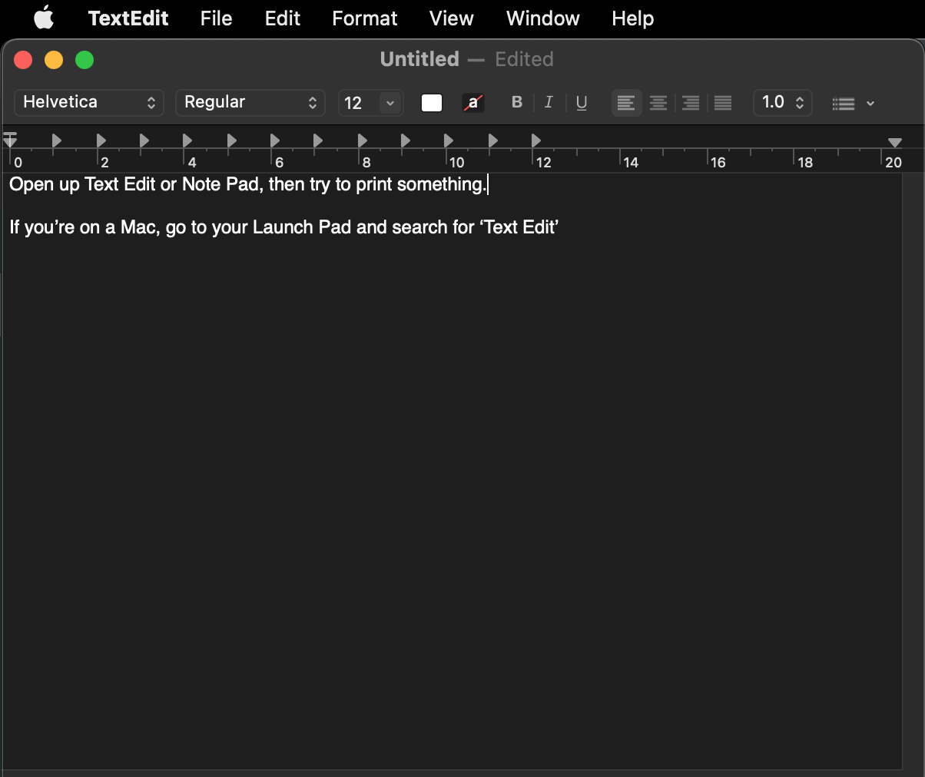Open the 1.0 line spacing dropdown

pyautogui.click(x=783, y=102)
